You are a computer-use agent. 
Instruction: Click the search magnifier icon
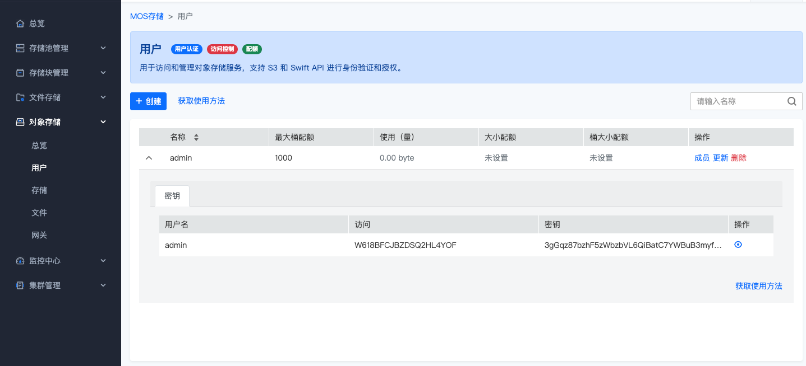[791, 101]
